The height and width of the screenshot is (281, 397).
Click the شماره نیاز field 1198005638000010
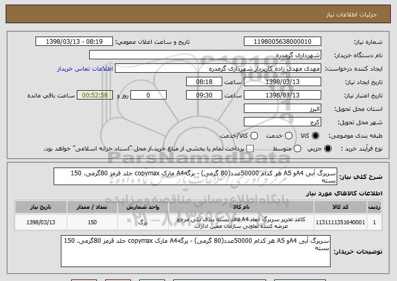pos(283,42)
